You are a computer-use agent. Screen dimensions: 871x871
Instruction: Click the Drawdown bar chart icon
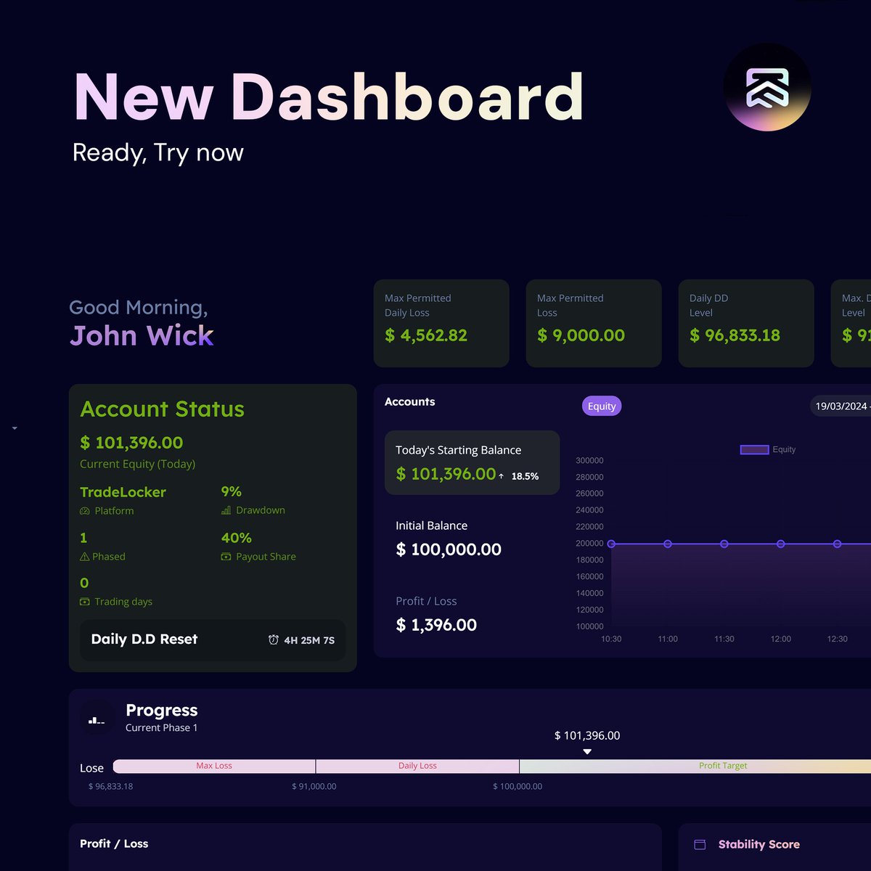(x=226, y=510)
